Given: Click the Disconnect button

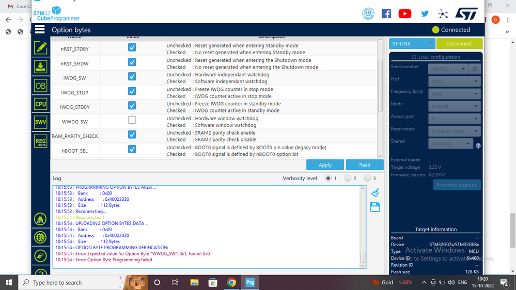Looking at the screenshot, I should [459, 43].
